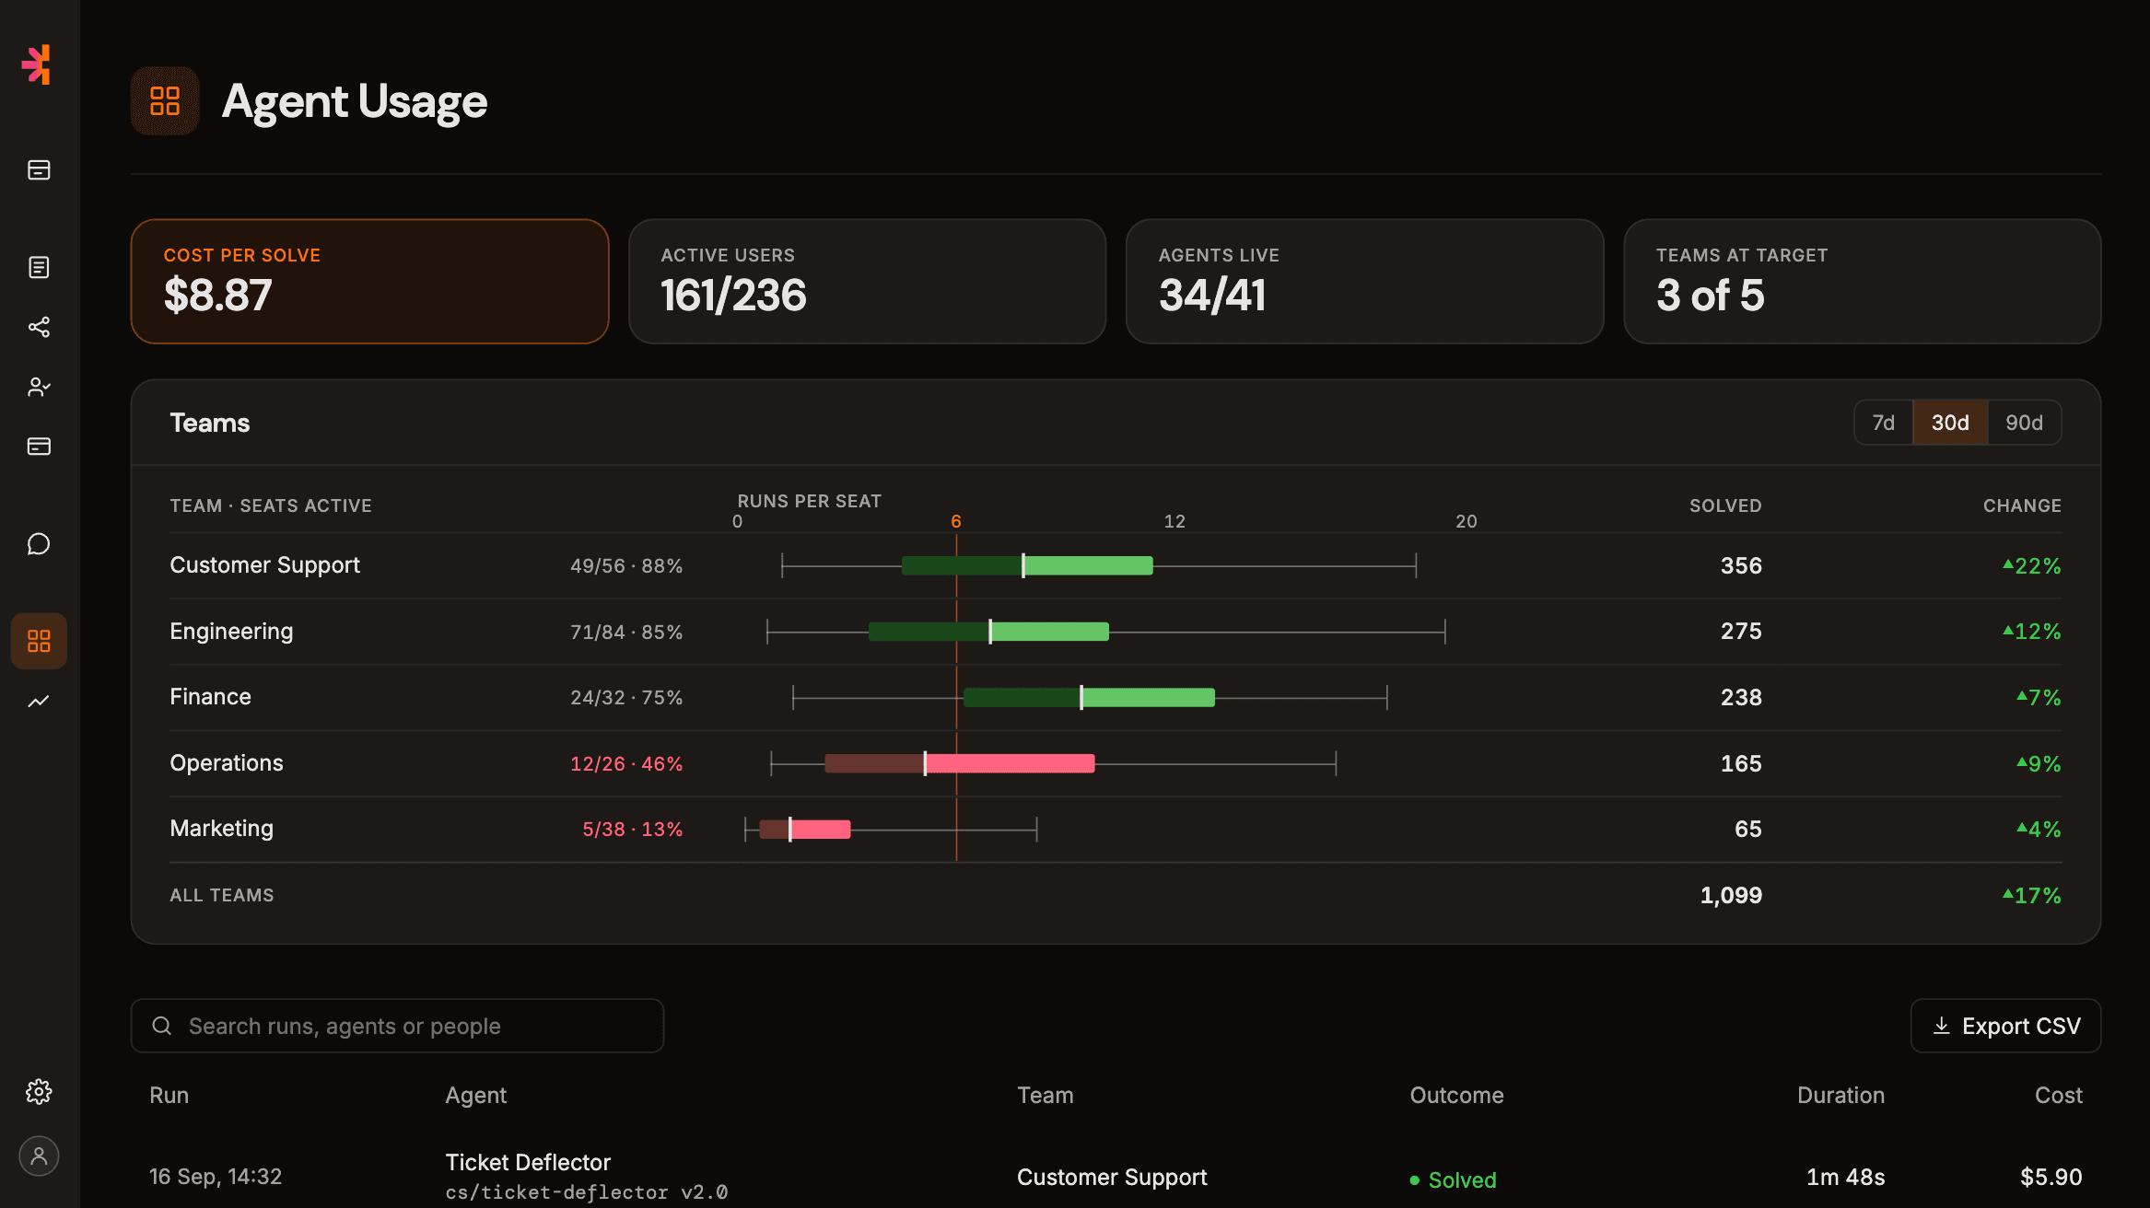Open the share nodes sidebar icon
Screen dimensions: 2150x1208
39,327
